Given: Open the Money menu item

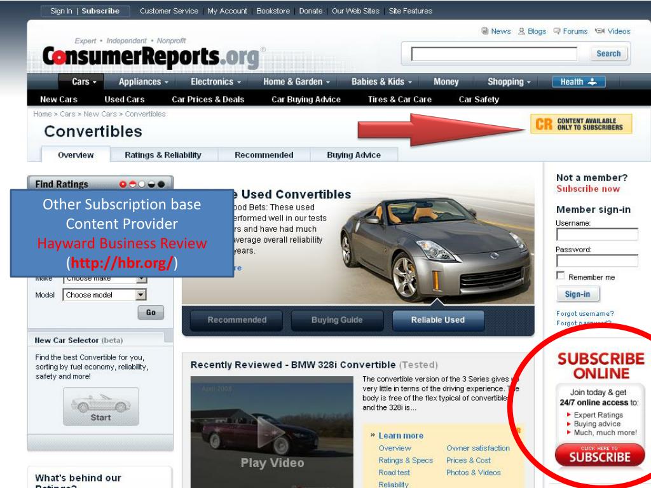Looking at the screenshot, I should pyautogui.click(x=446, y=82).
